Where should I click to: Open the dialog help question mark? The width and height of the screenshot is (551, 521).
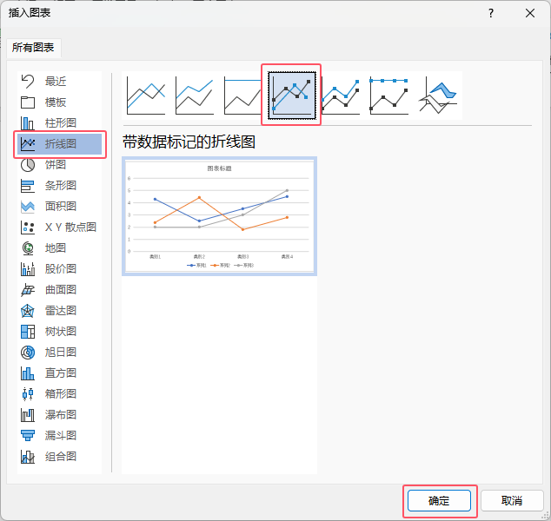(491, 13)
